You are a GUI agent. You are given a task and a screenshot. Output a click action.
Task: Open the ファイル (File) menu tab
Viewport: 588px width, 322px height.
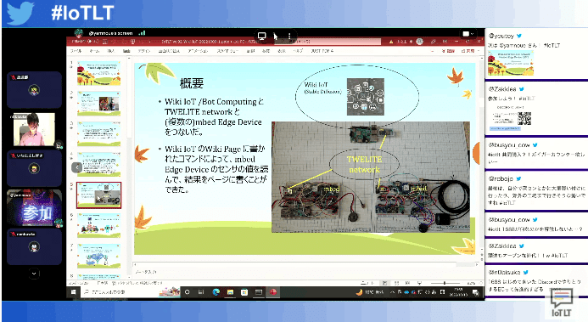coord(76,51)
